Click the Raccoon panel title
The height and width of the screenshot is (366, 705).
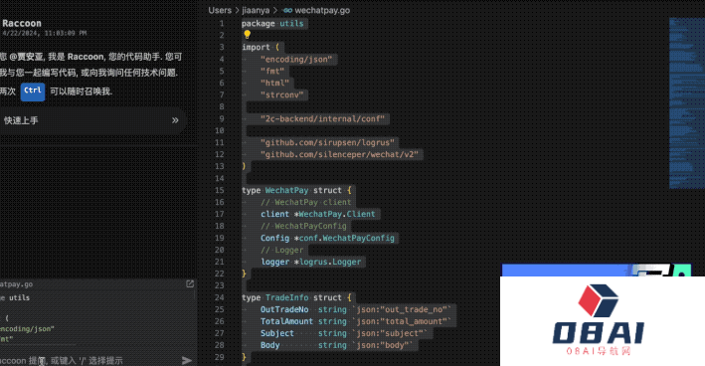pos(22,23)
